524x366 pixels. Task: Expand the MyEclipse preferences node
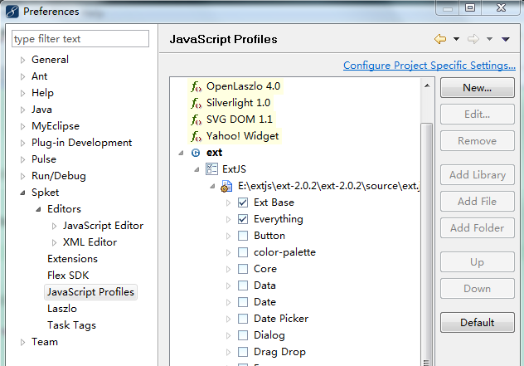(x=22, y=126)
